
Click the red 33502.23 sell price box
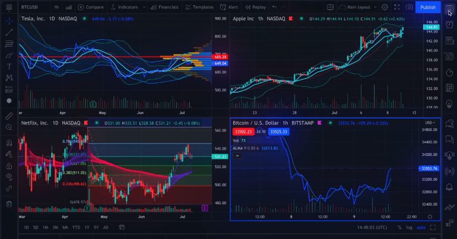click(x=243, y=131)
